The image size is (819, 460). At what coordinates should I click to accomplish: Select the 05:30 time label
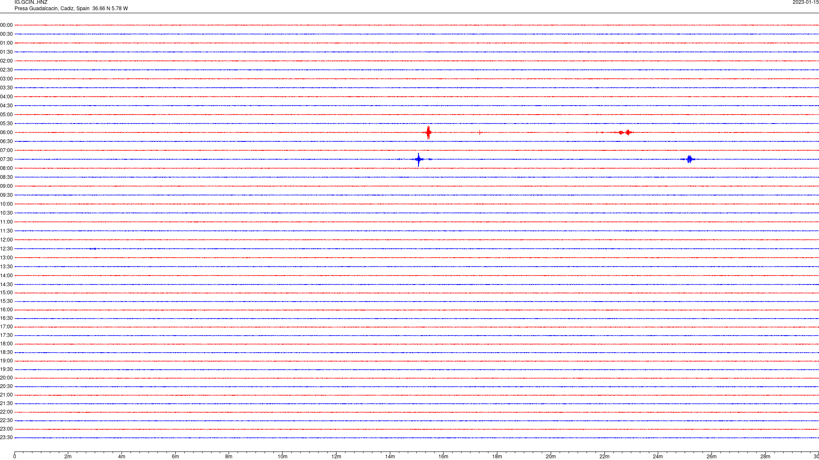[6, 124]
